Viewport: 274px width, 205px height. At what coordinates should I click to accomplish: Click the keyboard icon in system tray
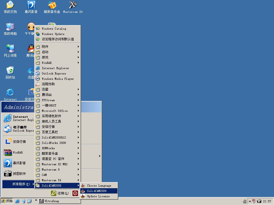tap(245, 201)
